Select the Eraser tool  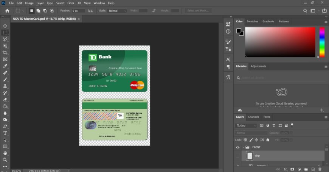pyautogui.click(x=5, y=100)
